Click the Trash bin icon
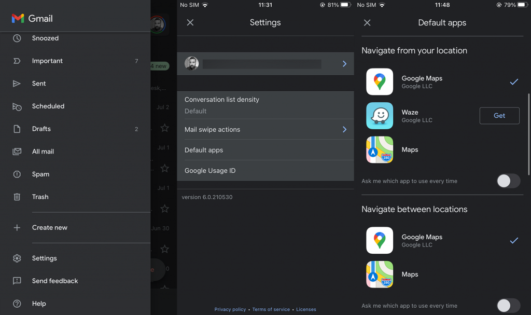The width and height of the screenshot is (531, 315). [17, 197]
